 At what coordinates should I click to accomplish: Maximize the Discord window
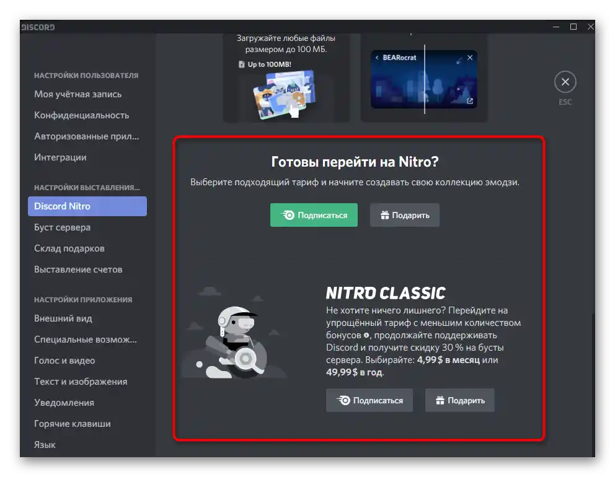pyautogui.click(x=573, y=27)
